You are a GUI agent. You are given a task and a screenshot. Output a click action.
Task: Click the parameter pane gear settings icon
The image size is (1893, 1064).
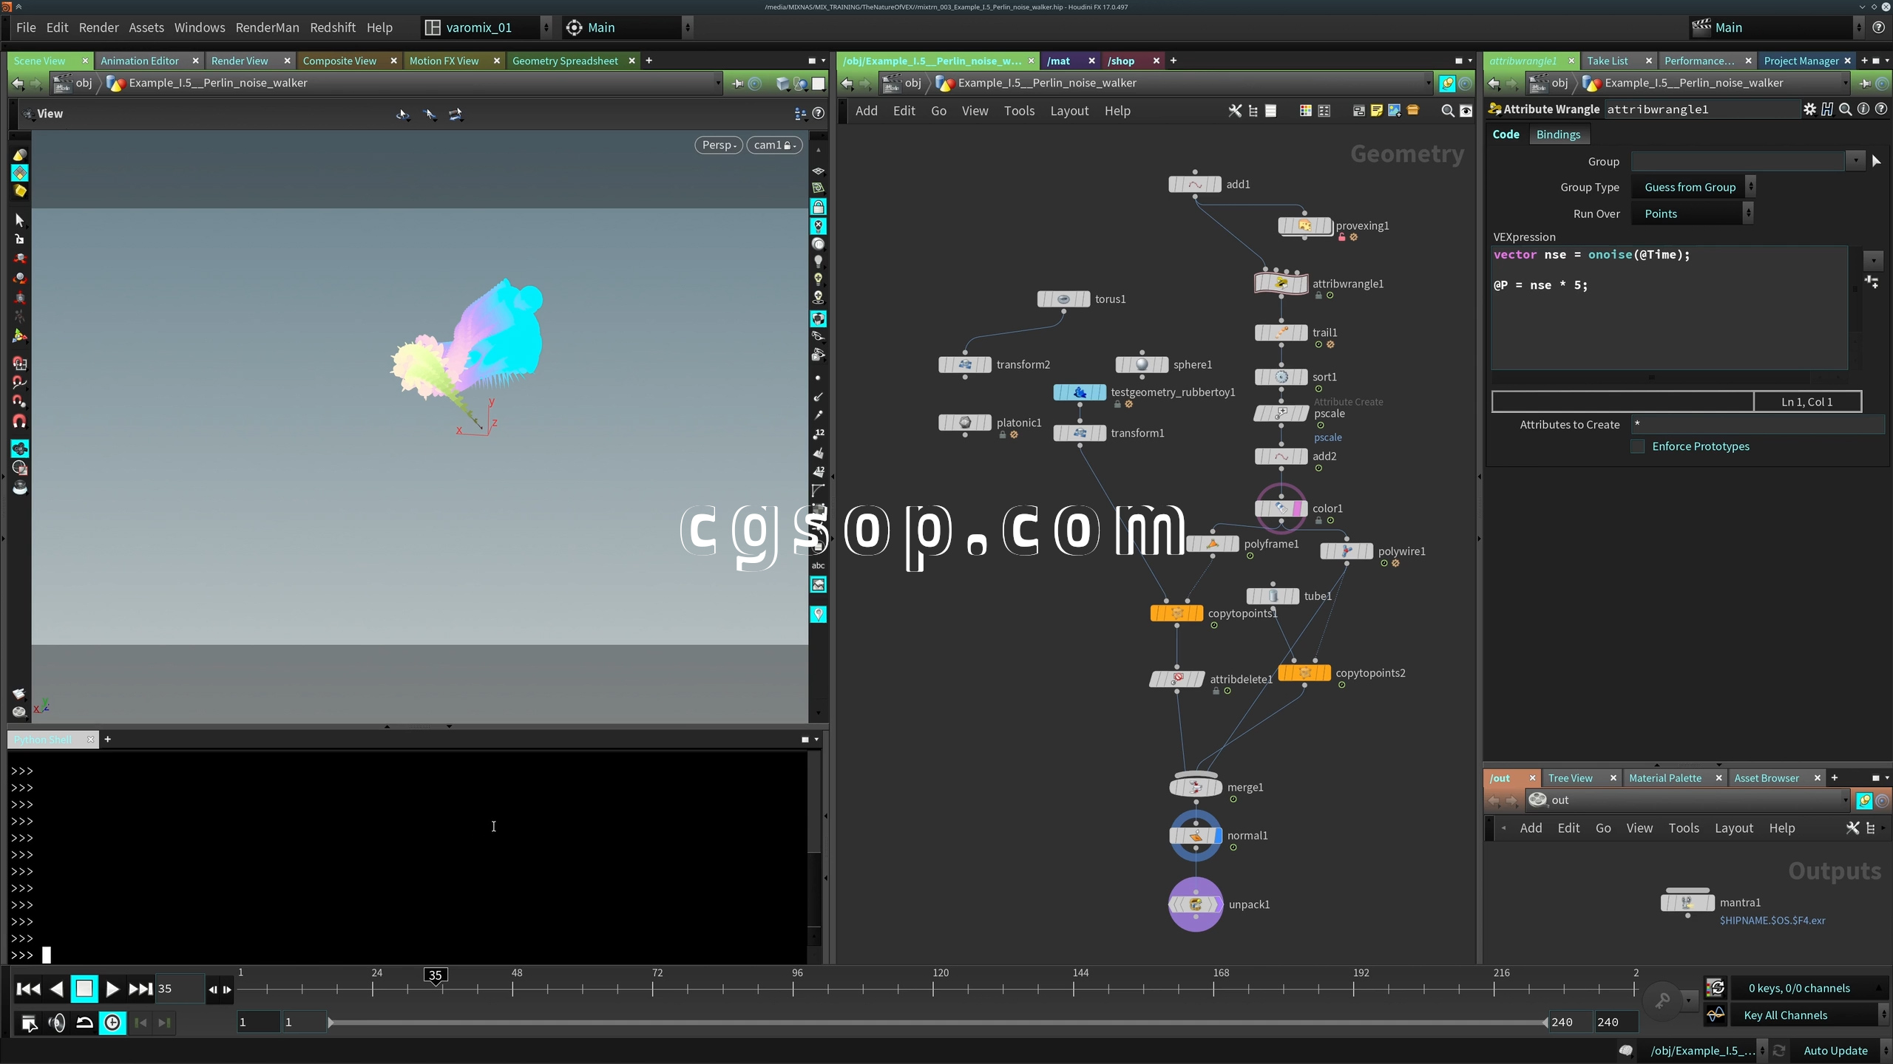click(x=1809, y=109)
